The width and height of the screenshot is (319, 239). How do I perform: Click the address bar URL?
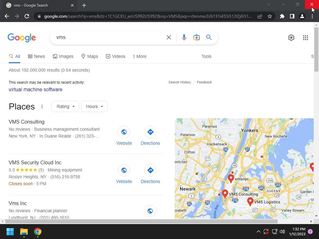[x=148, y=16]
